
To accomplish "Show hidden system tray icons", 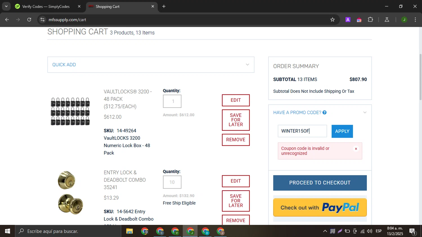I will point(325,231).
